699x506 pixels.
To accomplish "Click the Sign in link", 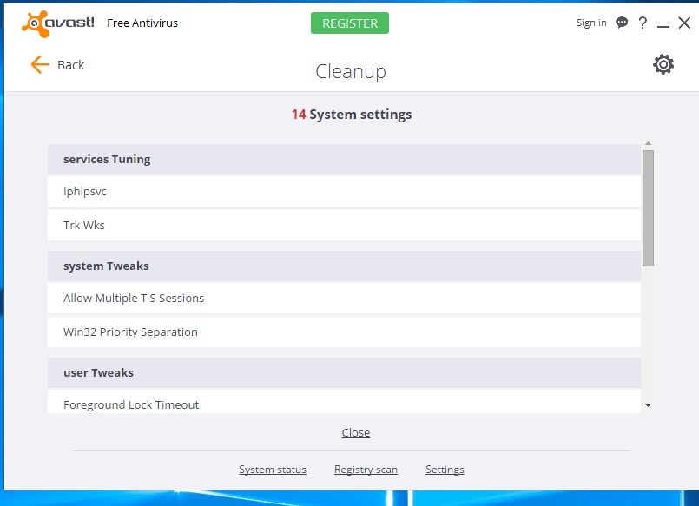I will pyautogui.click(x=591, y=23).
